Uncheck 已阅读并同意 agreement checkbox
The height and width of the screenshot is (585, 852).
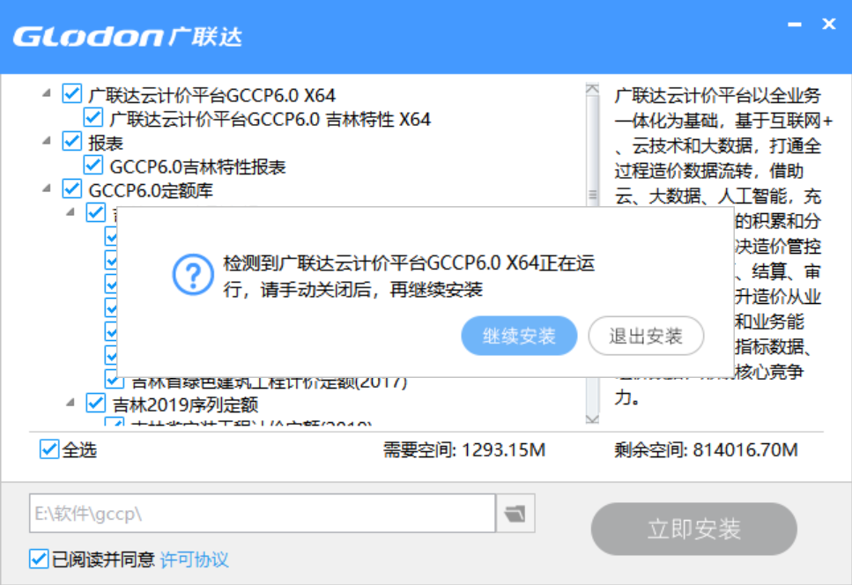(x=39, y=559)
